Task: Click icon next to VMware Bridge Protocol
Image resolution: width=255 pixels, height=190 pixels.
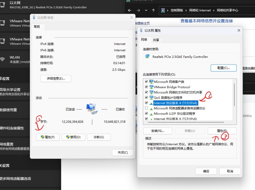Action: point(151,87)
